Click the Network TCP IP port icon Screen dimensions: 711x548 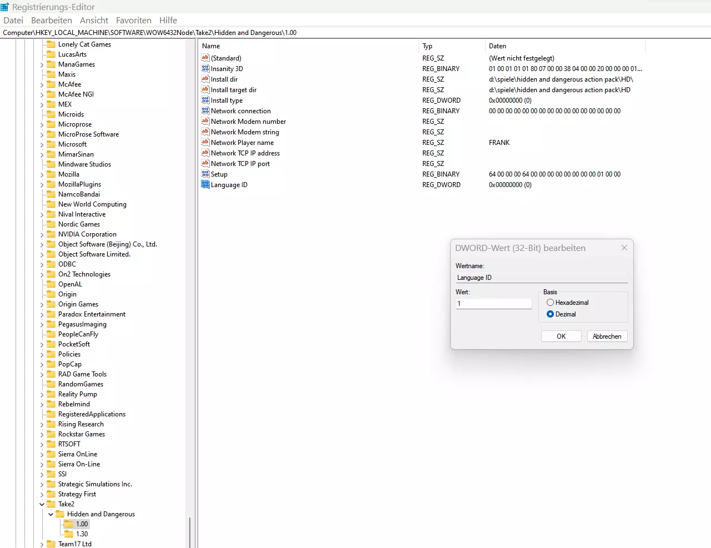coord(205,163)
